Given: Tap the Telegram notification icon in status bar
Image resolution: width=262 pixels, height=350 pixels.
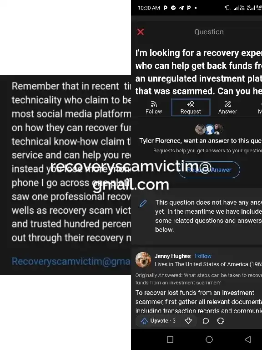Looking at the screenshot, I should click(x=181, y=8).
